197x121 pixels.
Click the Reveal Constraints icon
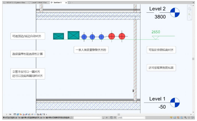click(44, 114)
